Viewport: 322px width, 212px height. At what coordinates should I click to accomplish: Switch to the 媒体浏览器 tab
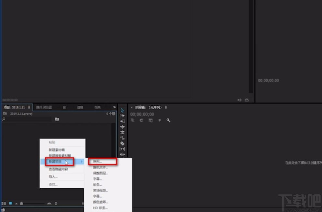click(44, 107)
